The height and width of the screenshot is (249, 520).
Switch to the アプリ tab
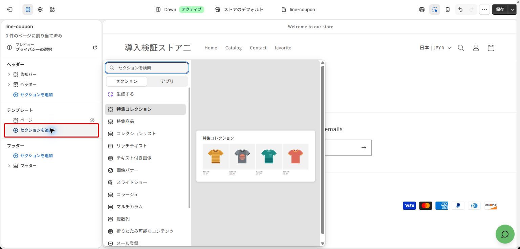pyautogui.click(x=167, y=81)
